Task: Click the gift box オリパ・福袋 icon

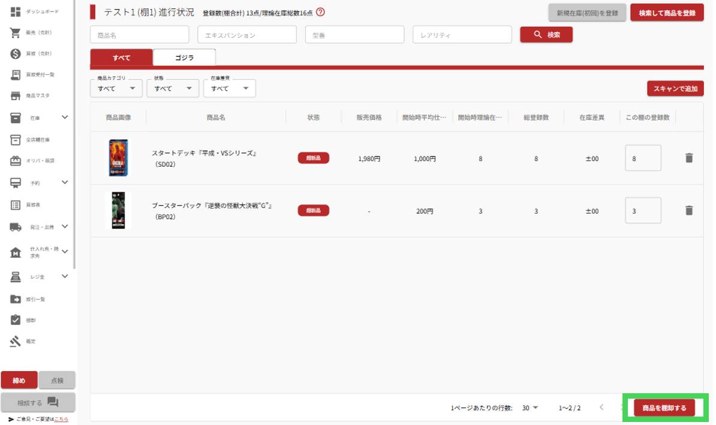Action: (x=16, y=161)
